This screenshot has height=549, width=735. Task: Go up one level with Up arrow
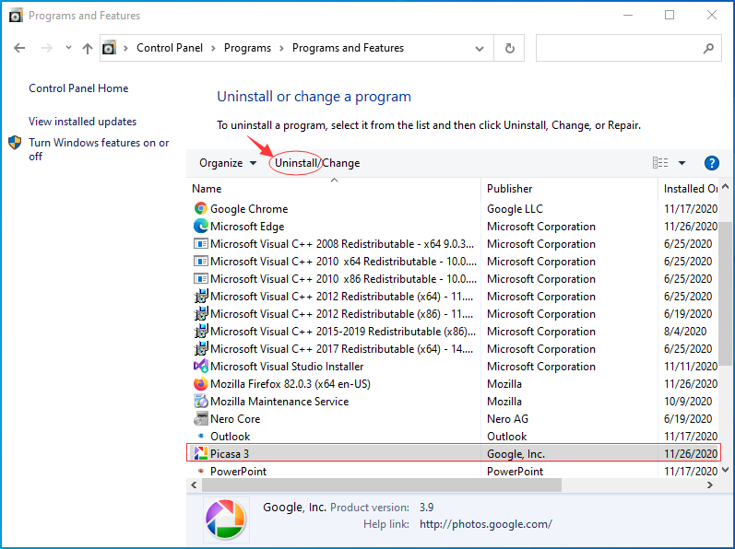(x=88, y=48)
